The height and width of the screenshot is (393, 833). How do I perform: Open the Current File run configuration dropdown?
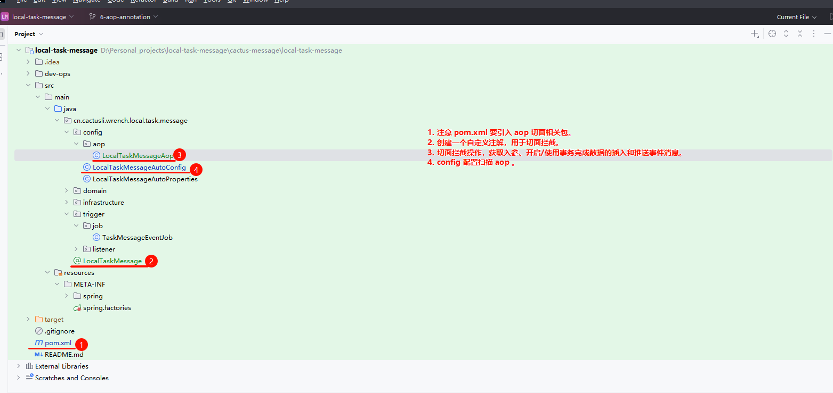(x=796, y=17)
